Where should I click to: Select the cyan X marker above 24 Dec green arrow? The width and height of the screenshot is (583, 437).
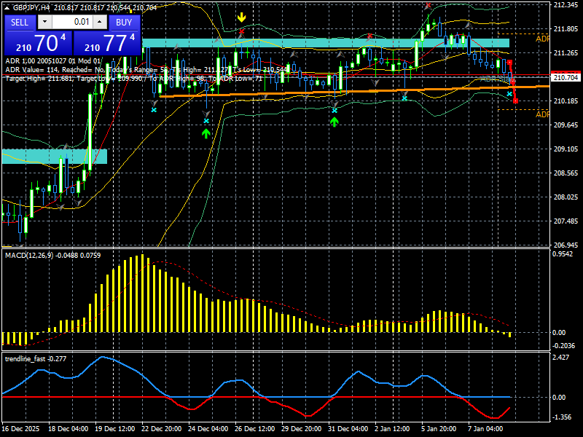[206, 121]
